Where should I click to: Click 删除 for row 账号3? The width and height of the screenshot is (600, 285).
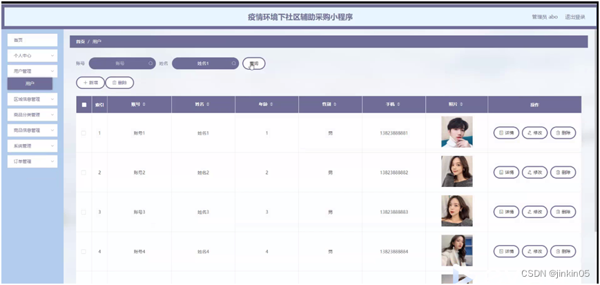tap(563, 212)
